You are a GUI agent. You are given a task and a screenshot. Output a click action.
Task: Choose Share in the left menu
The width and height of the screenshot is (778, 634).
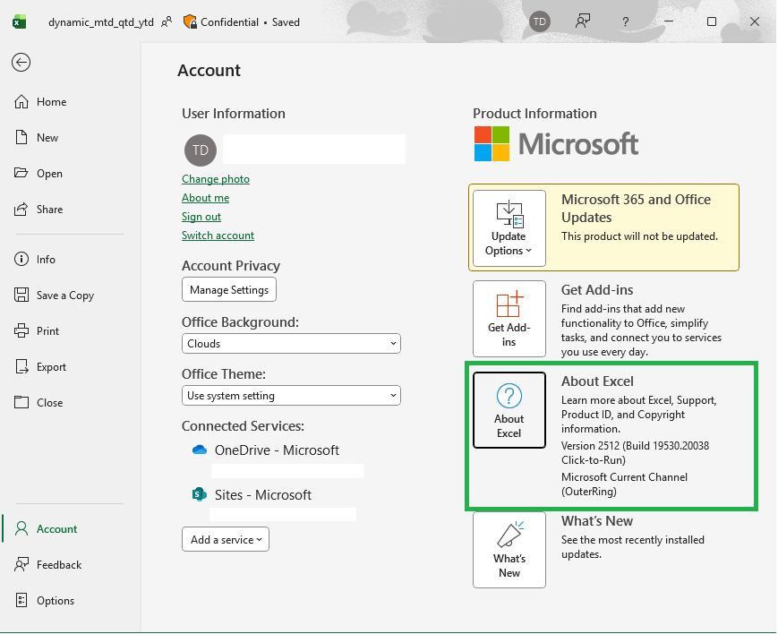(x=38, y=209)
